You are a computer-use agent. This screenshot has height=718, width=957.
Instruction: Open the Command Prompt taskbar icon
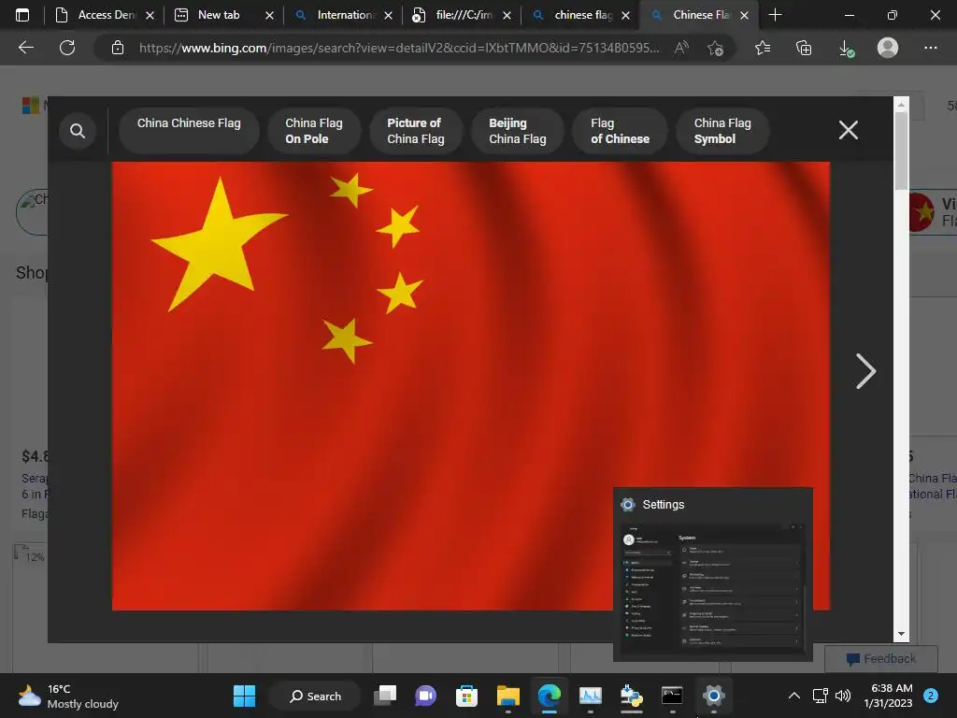(672, 696)
